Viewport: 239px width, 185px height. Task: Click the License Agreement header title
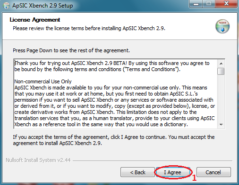tap(35, 20)
